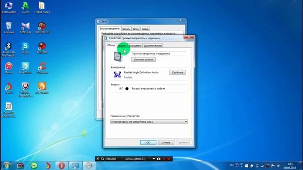Switch to the Sound taskbar button
This screenshot has width=303, height=170.
coord(89,166)
